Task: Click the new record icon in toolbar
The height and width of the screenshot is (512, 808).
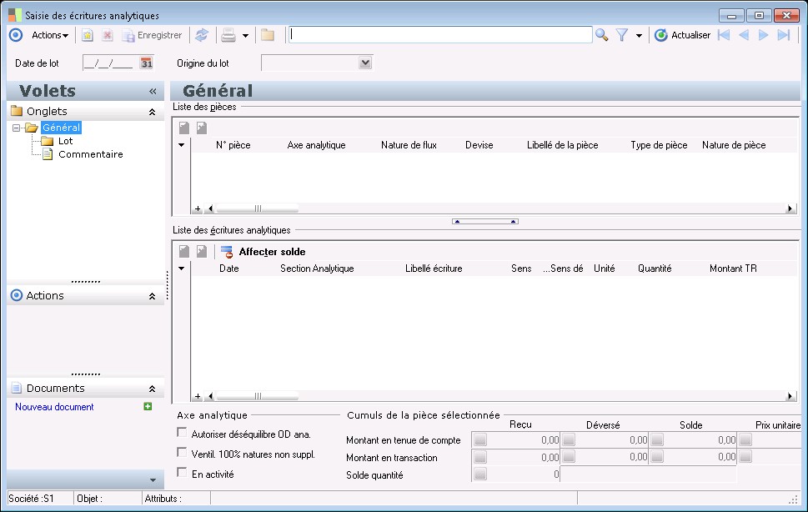Action: tap(87, 35)
